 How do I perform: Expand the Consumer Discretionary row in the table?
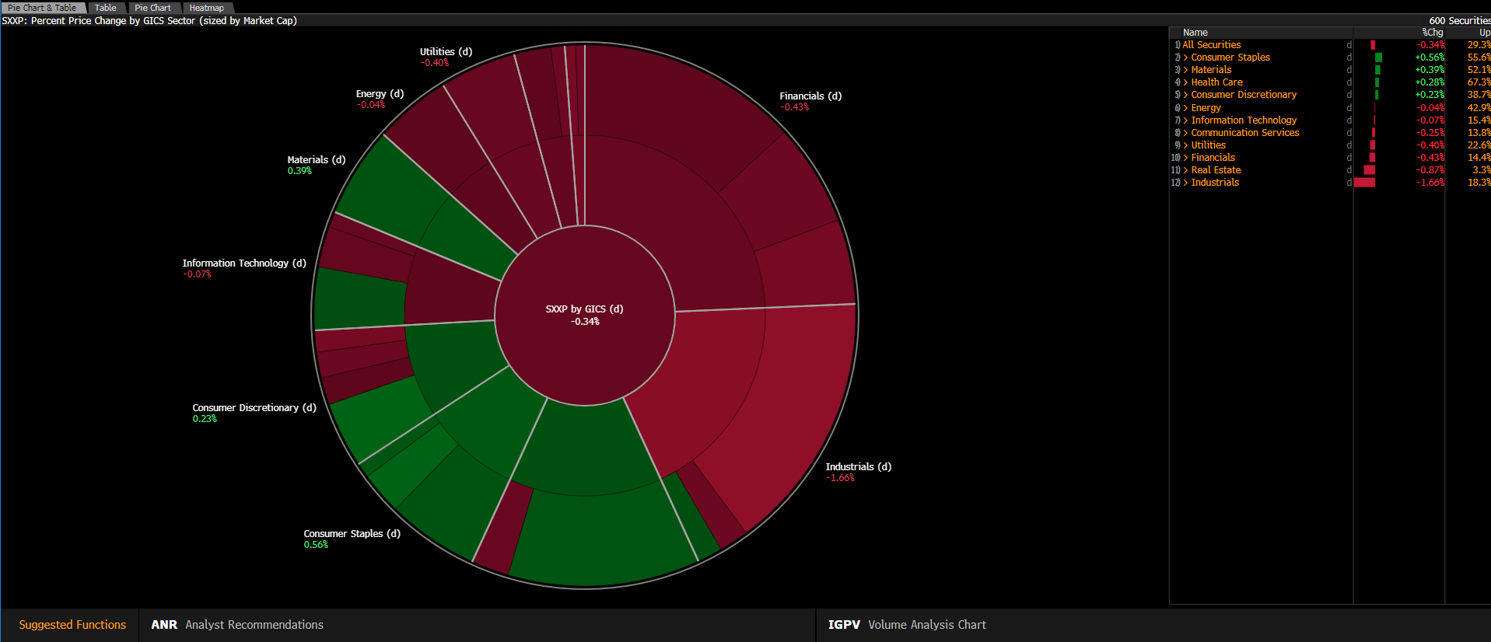(x=1186, y=95)
